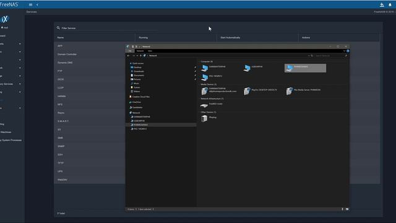Switch Explorer to large icons view
The image size is (396, 223).
pyautogui.click(x=347, y=209)
